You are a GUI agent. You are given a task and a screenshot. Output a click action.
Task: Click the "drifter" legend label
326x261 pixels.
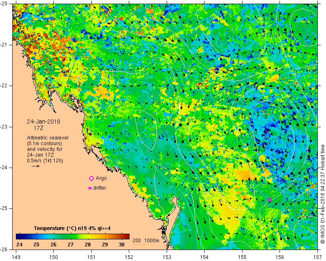tap(99, 188)
